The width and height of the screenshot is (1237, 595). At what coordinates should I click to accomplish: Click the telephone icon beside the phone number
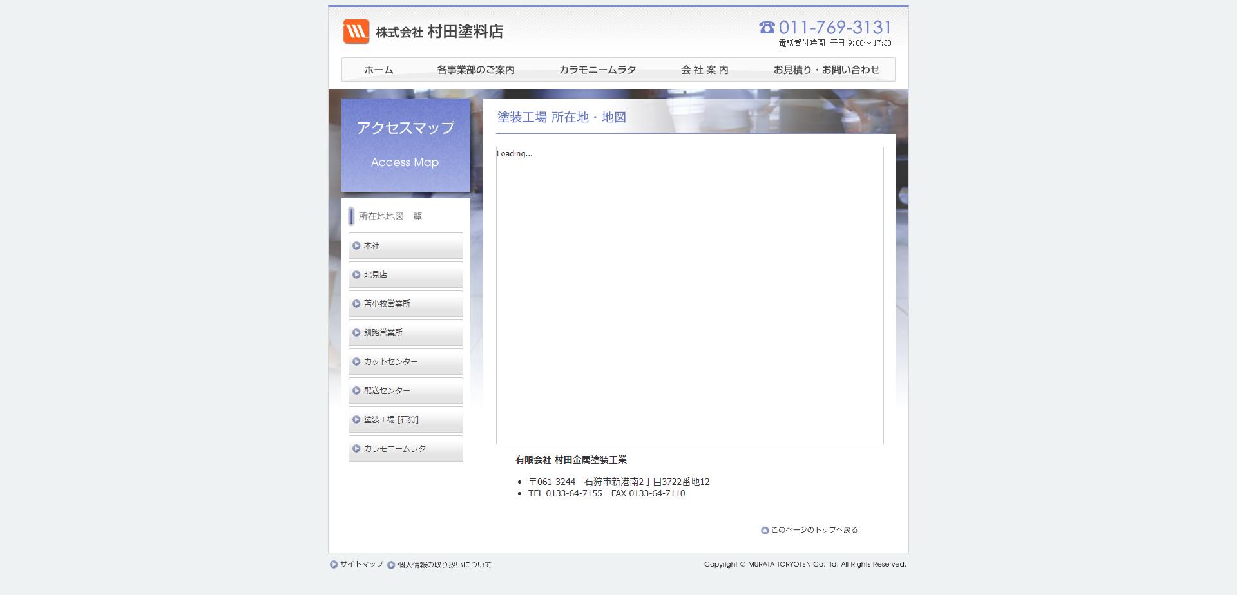click(767, 27)
